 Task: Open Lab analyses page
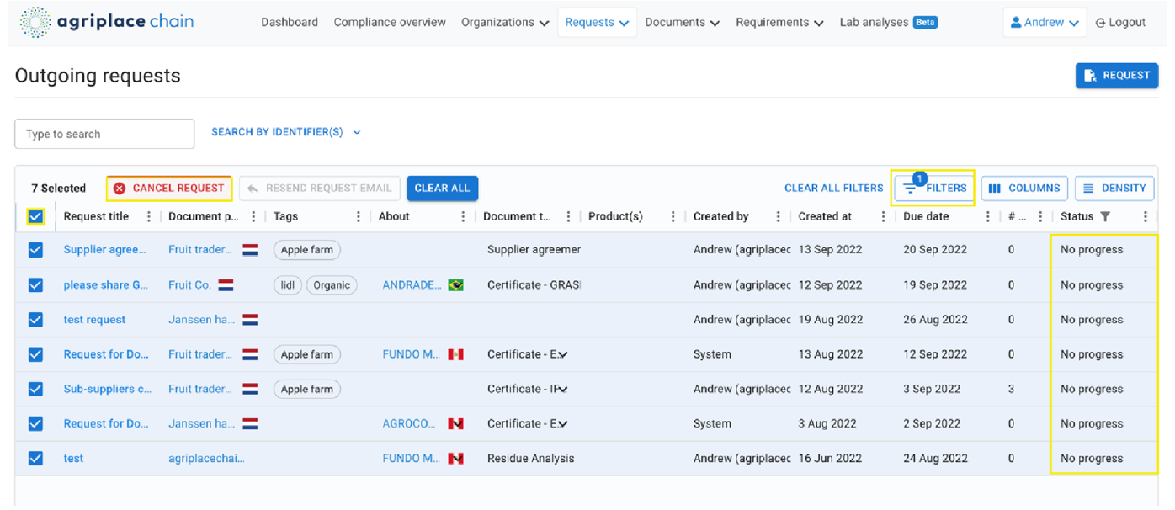pos(874,23)
